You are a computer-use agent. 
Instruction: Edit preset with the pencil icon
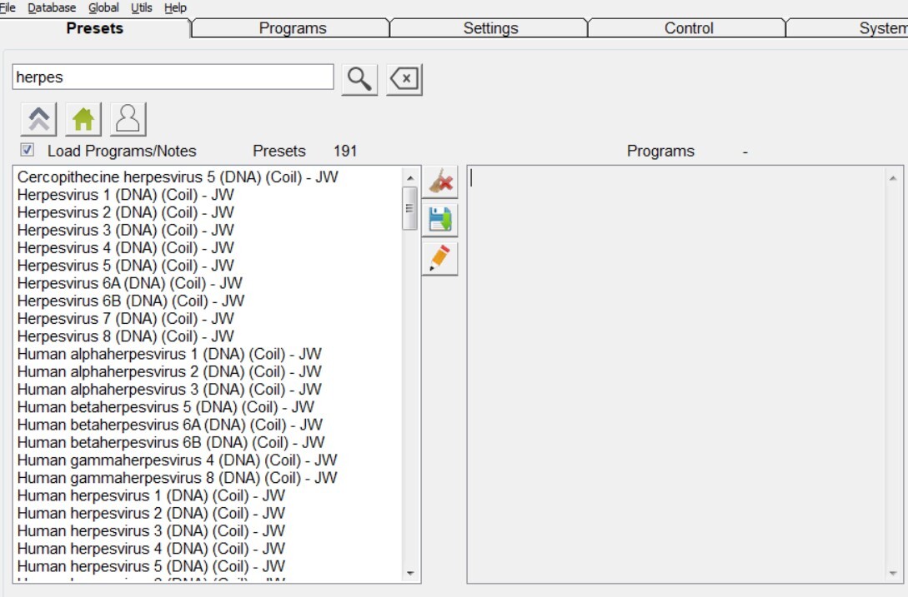click(x=440, y=258)
